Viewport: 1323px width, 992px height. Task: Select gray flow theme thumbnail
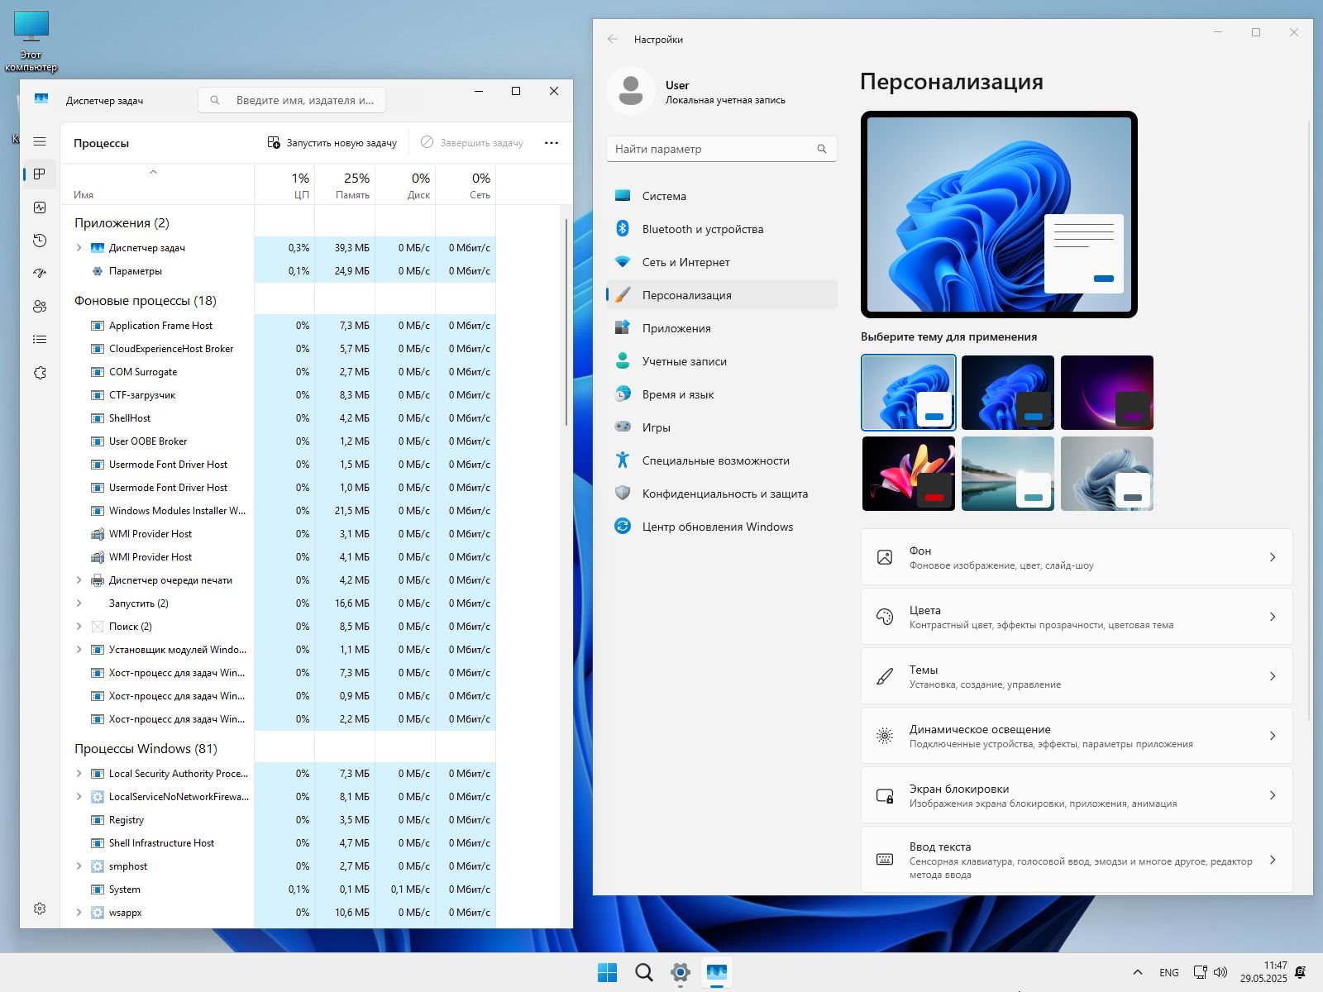(1107, 474)
